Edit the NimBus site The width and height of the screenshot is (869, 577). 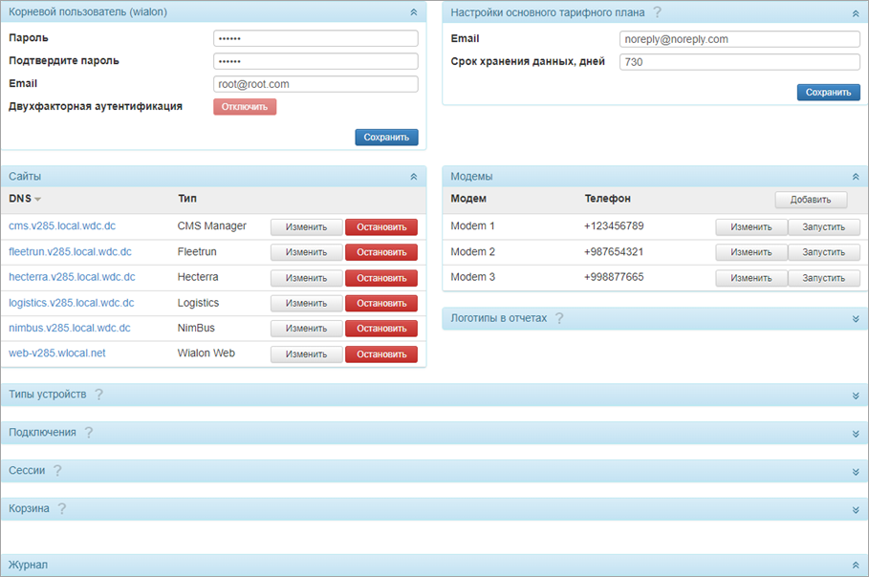(307, 329)
